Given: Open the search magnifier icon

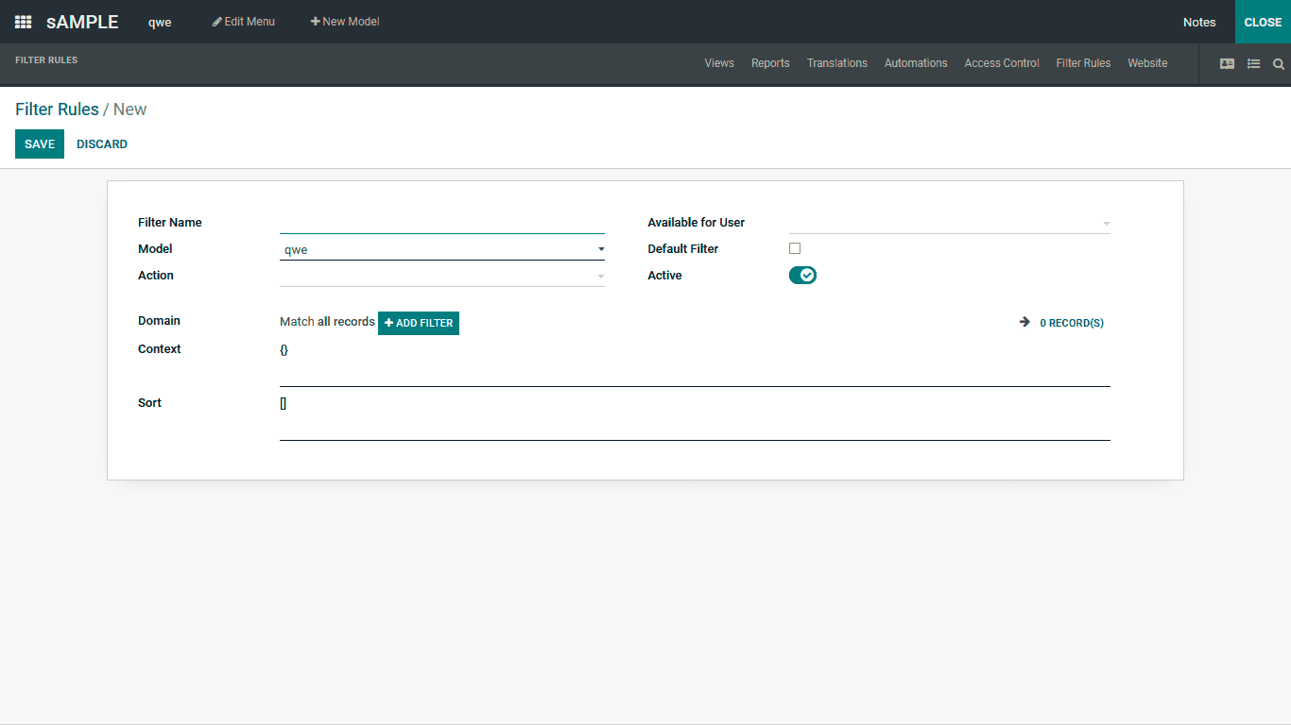Looking at the screenshot, I should click(1279, 64).
